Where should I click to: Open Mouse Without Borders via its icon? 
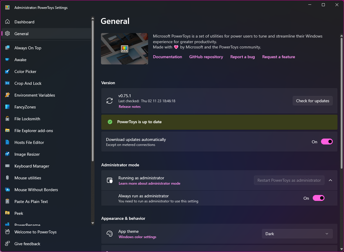click(7, 189)
